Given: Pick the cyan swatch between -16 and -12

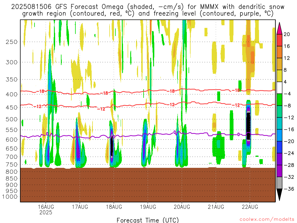Looking at the screenshot, I should (279, 123).
